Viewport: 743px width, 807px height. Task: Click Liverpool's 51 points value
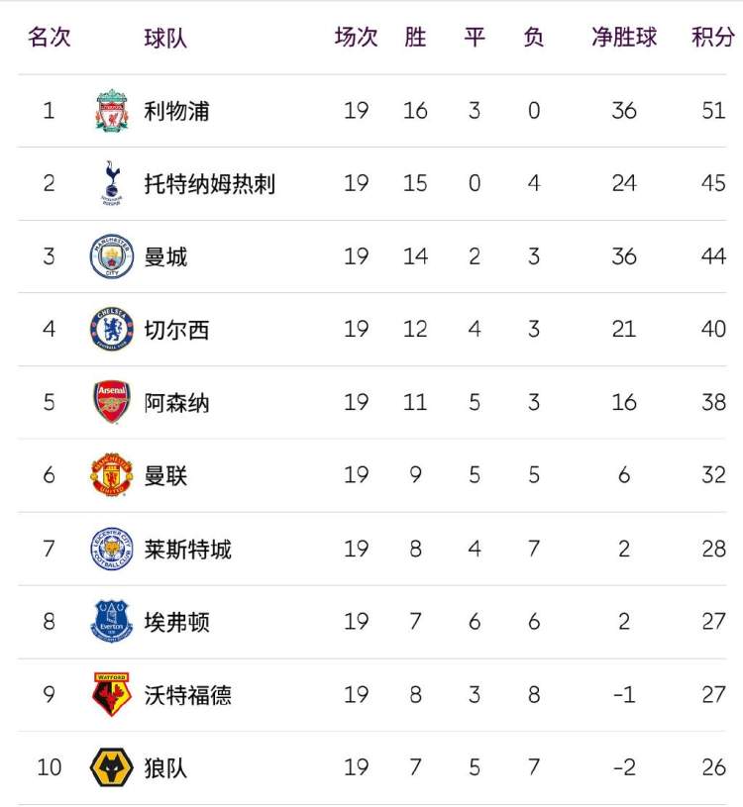point(713,111)
